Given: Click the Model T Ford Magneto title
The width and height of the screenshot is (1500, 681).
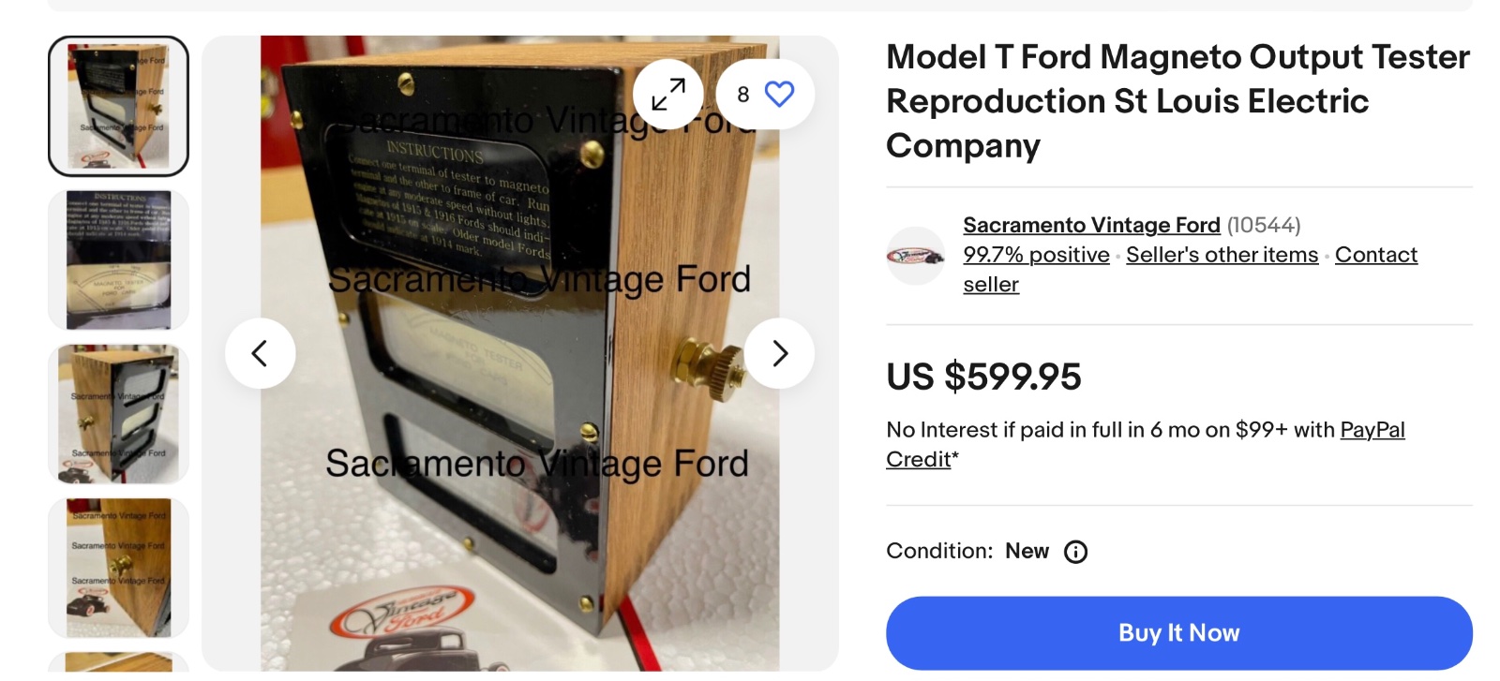Looking at the screenshot, I should (1177, 101).
